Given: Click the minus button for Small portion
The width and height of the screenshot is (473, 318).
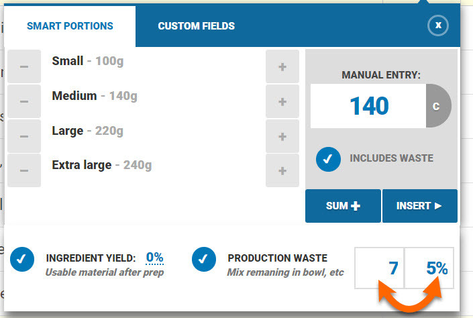Looking at the screenshot, I should pyautogui.click(x=24, y=66).
